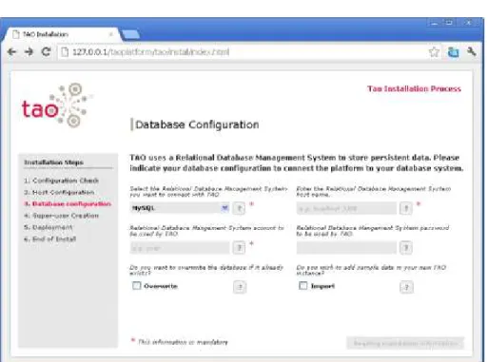Click the disabled awaiting information button
The height and width of the screenshot is (362, 488).
tap(405, 343)
